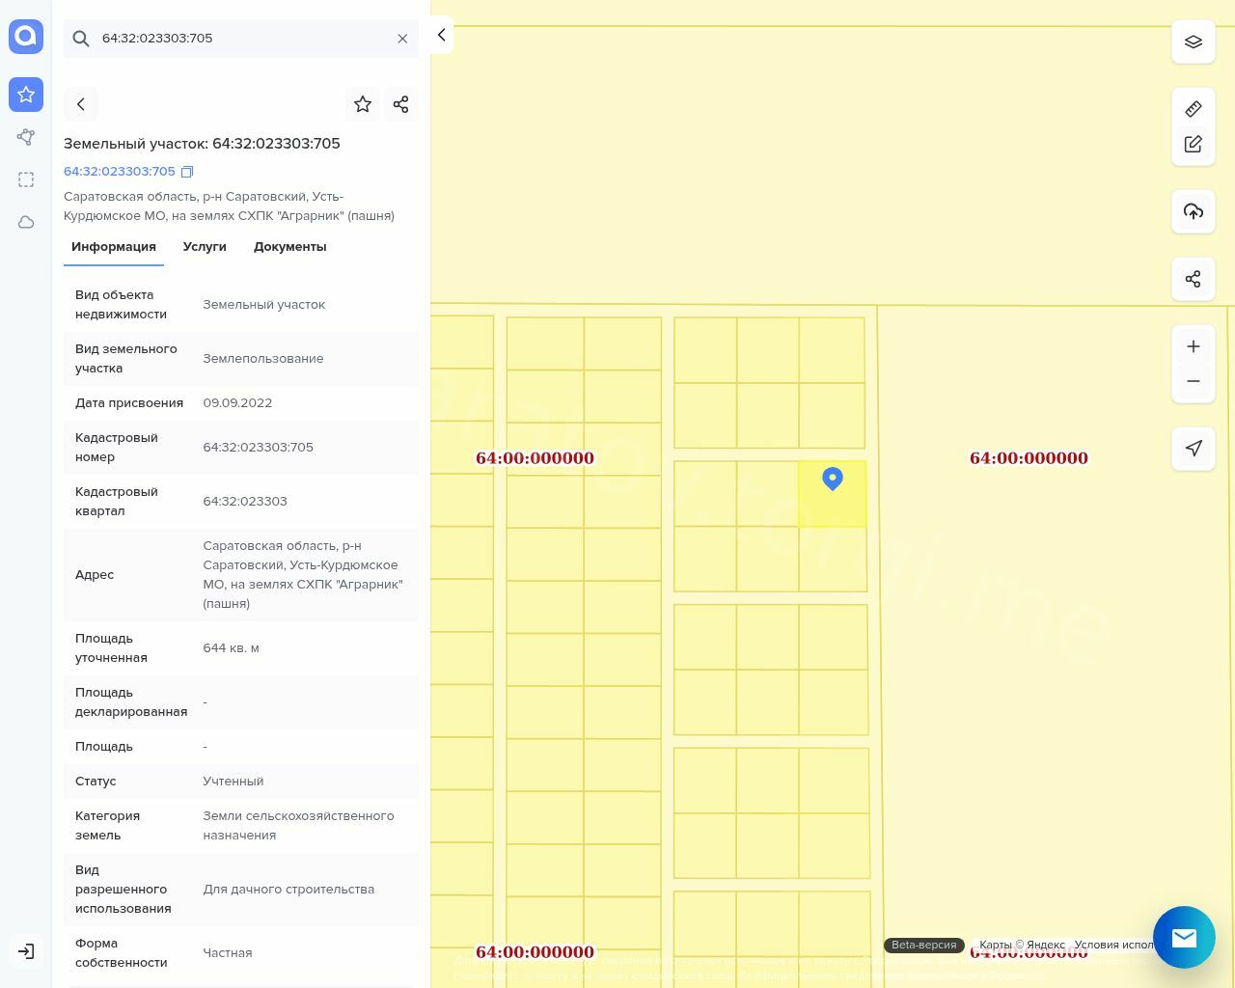Viewport: 1235px width, 988px height.
Task: Zoom in on the map
Action: point(1193,346)
